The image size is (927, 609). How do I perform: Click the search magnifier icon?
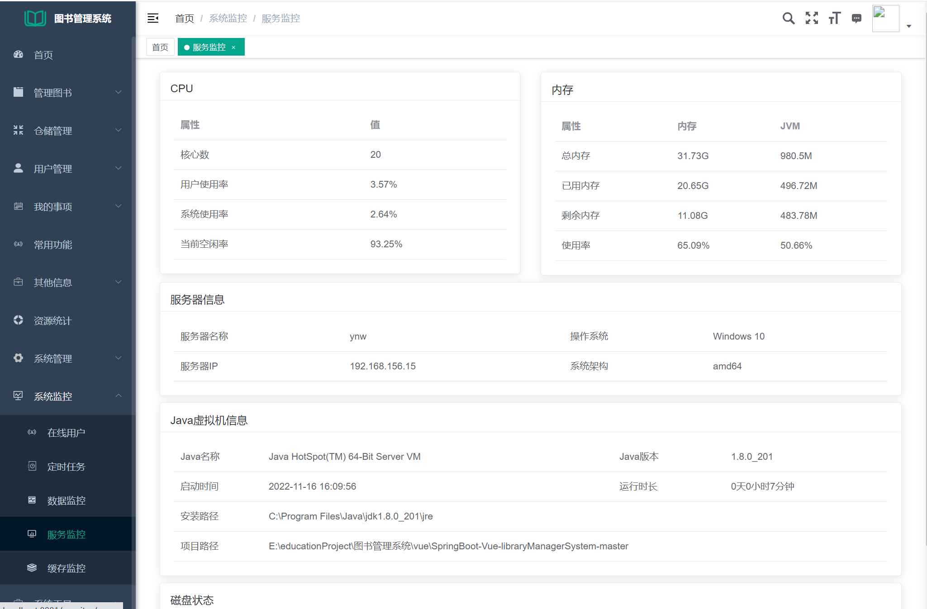pos(788,18)
